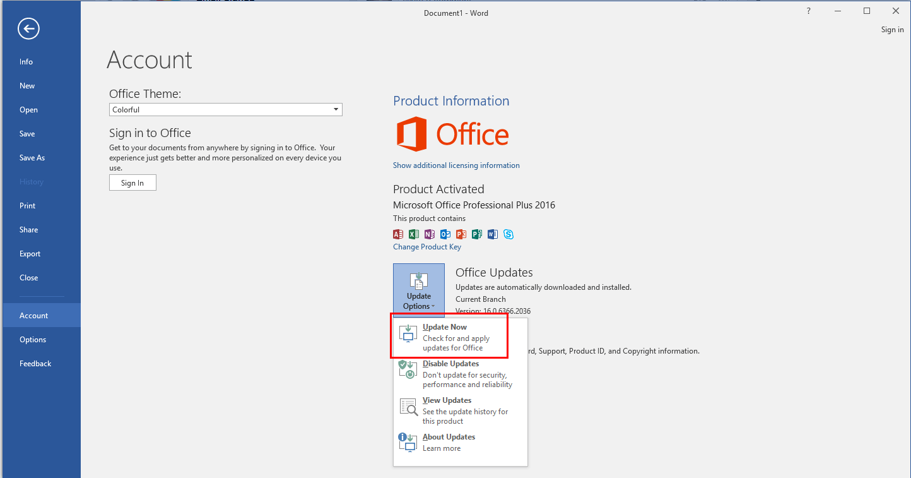Click the Change Product Key link
Viewport: 911px width, 478px height.
[427, 247]
